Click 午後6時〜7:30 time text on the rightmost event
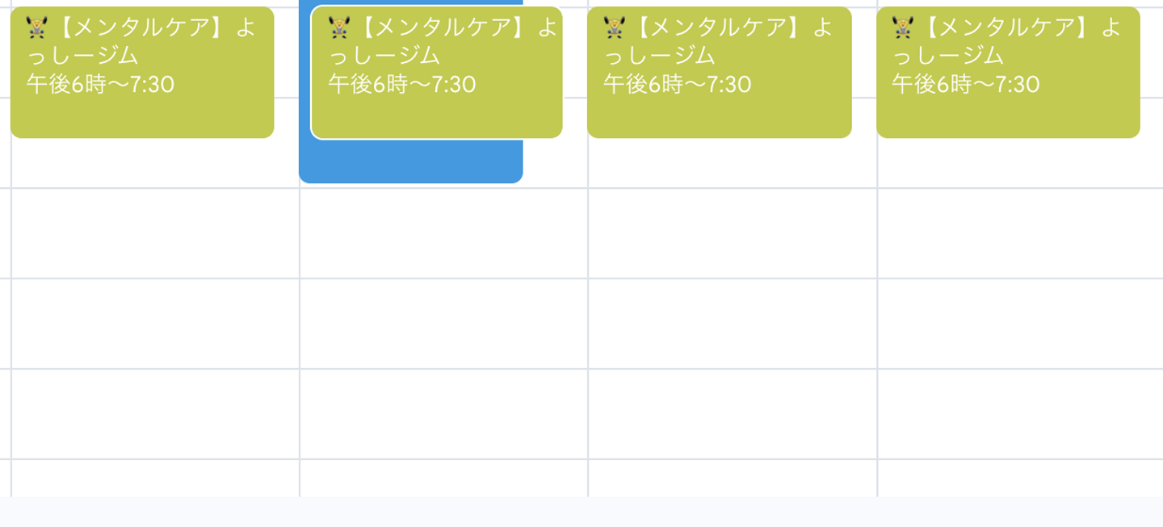The width and height of the screenshot is (1163, 527). (x=966, y=85)
